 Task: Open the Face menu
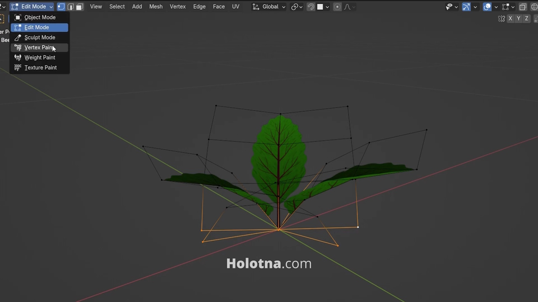(x=219, y=7)
